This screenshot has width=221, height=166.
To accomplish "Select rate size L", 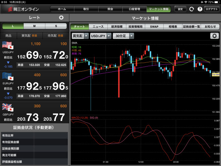I will [13, 26].
